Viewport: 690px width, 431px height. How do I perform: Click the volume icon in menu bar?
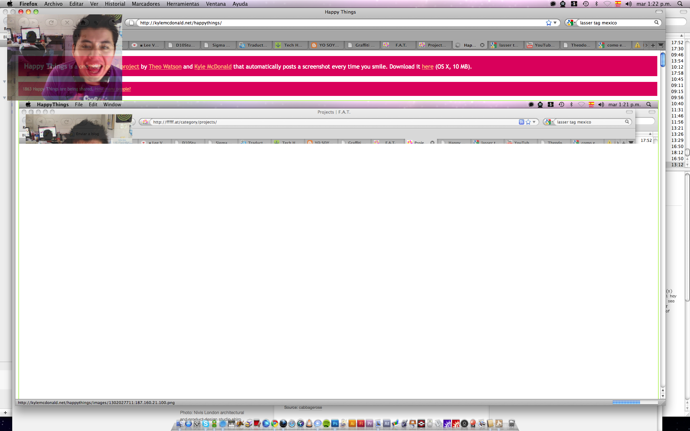[x=629, y=4]
